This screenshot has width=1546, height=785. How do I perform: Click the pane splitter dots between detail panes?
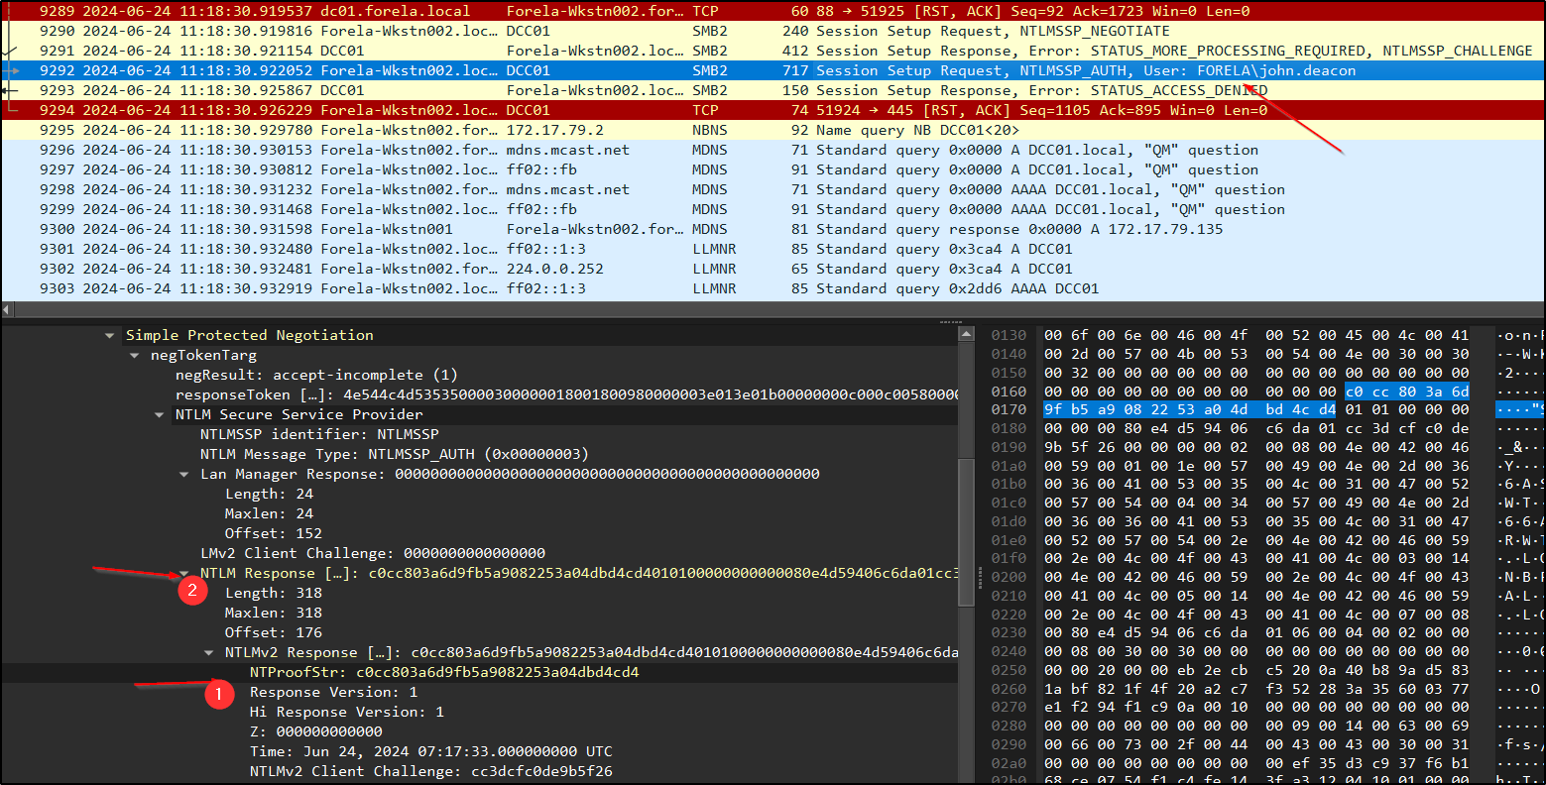coord(952,320)
